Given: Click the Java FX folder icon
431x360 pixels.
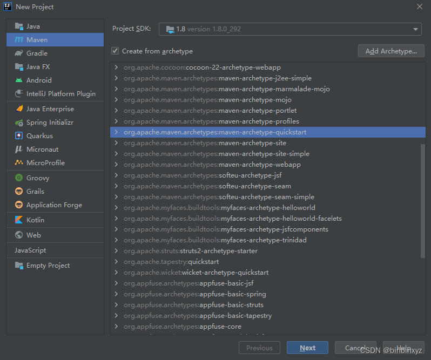Looking at the screenshot, I should (x=19, y=67).
